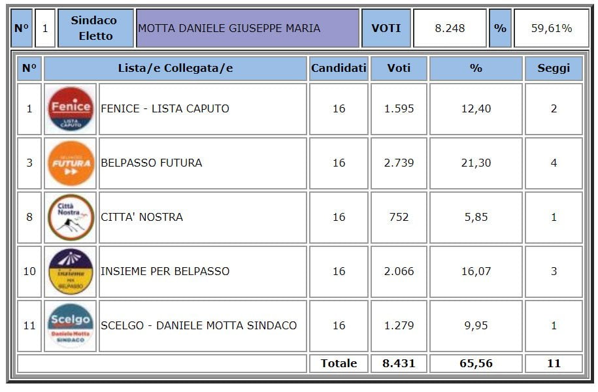Click the Candidati column header
This screenshot has height=392, width=598.
pyautogui.click(x=339, y=68)
